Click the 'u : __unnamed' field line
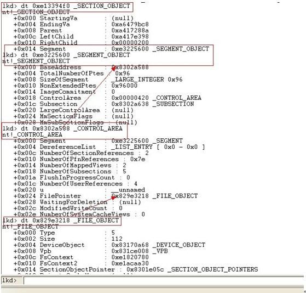306x293 pixels. 79,190
